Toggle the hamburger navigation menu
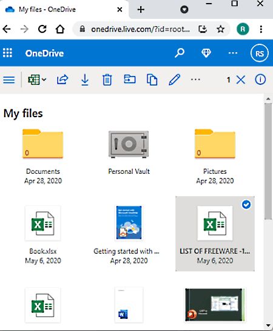The height and width of the screenshot is (331, 273). coord(9,80)
